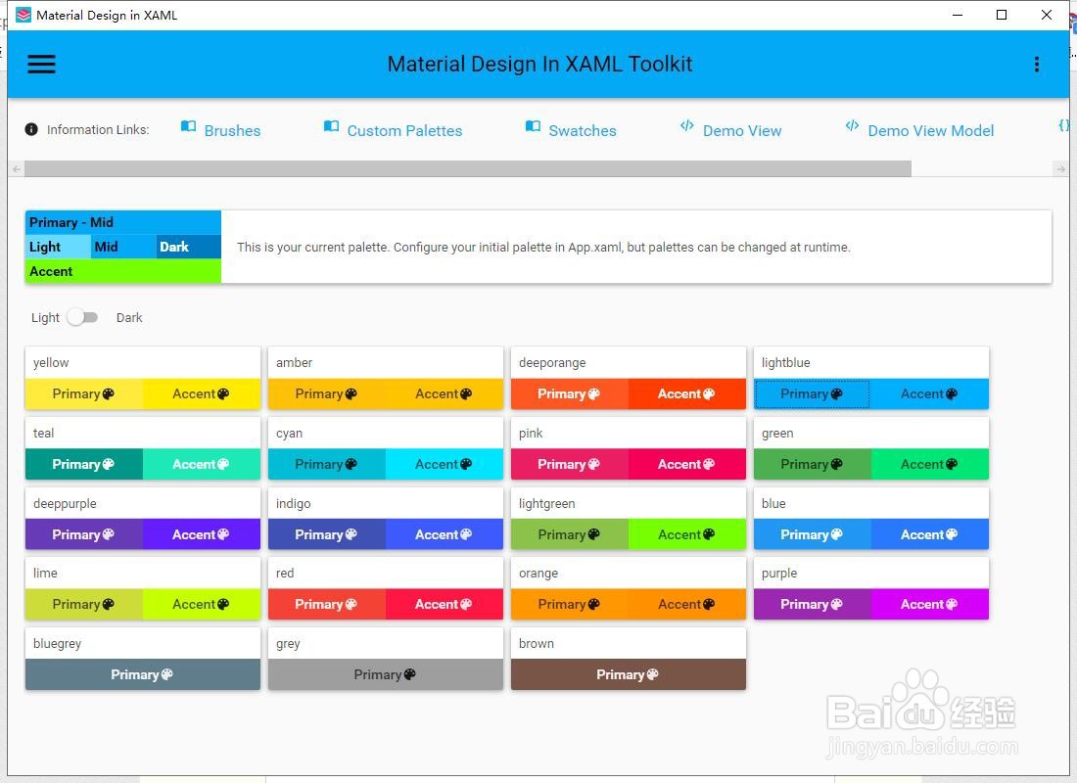The height and width of the screenshot is (783, 1077).
Task: Apply amber as Primary color
Action: click(327, 394)
